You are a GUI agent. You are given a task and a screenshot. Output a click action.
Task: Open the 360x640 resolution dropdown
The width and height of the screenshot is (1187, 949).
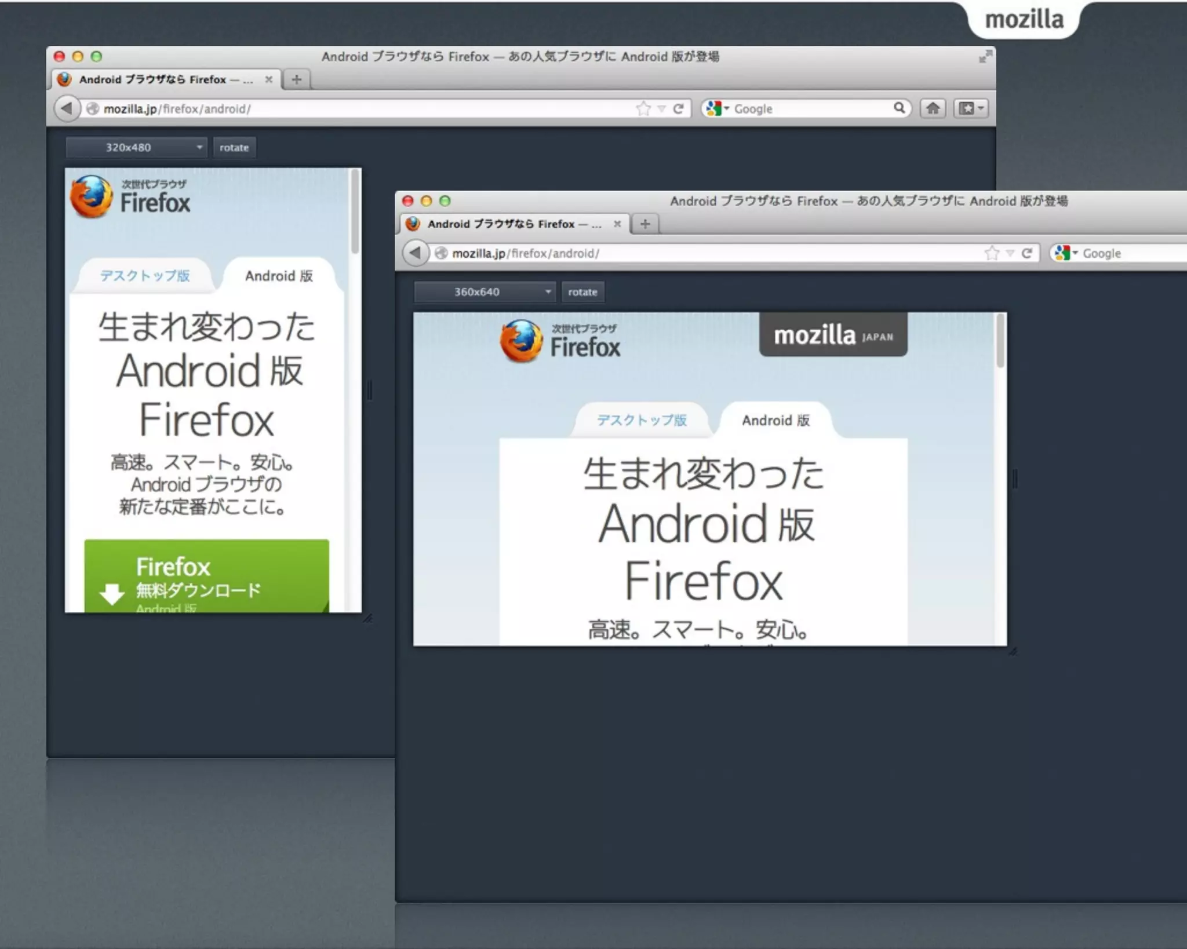(x=485, y=292)
